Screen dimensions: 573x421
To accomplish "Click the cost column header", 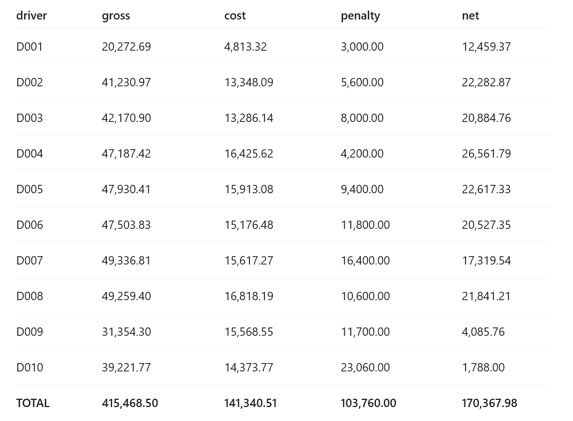I will (234, 16).
